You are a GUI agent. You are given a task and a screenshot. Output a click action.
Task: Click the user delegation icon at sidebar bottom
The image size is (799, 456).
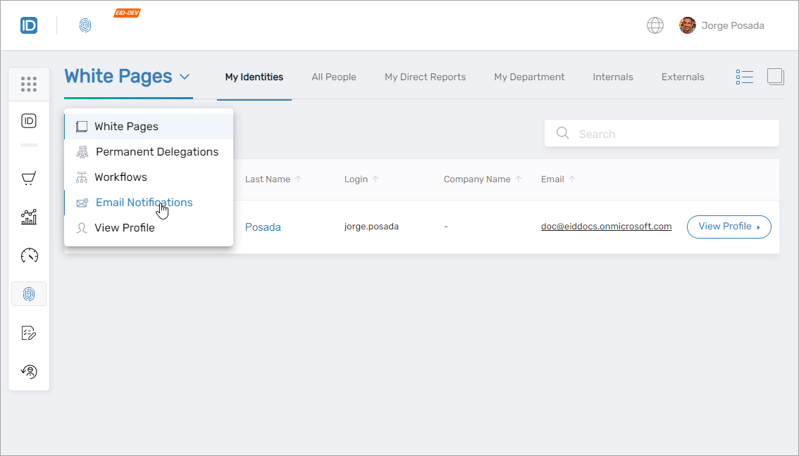[x=28, y=371]
